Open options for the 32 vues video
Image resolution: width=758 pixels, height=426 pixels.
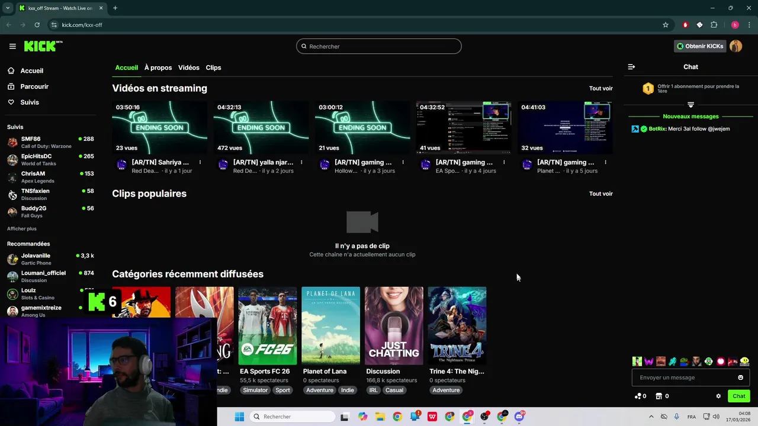(606, 162)
